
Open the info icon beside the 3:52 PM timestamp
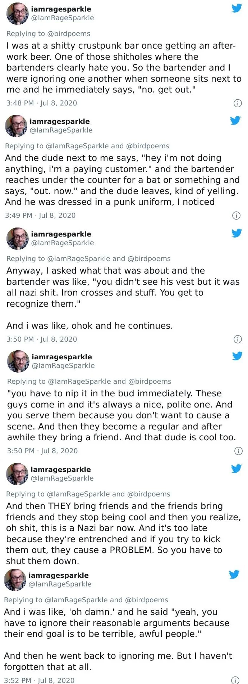(235, 680)
